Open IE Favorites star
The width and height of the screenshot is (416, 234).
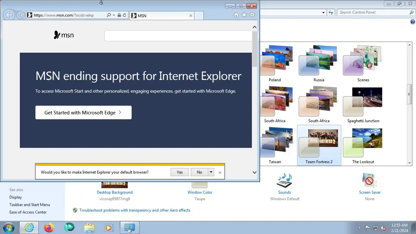(244, 15)
